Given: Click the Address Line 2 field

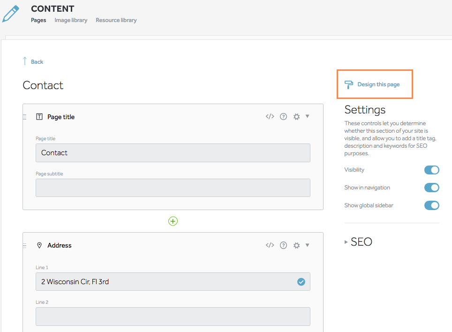Looking at the screenshot, I should click(173, 316).
